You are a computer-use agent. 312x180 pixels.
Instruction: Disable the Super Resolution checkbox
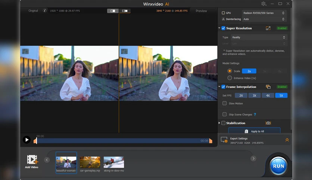(x=223, y=28)
